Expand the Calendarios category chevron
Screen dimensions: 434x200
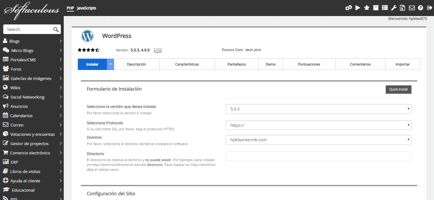click(x=61, y=116)
